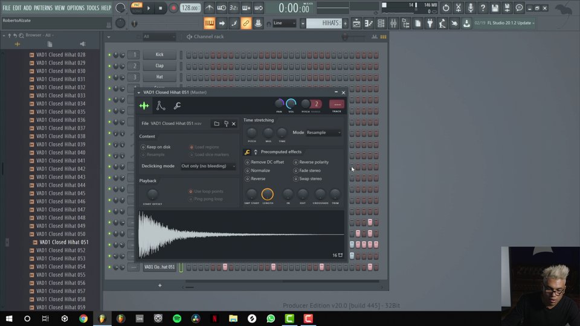Open the playlist view icon

pos(356,24)
